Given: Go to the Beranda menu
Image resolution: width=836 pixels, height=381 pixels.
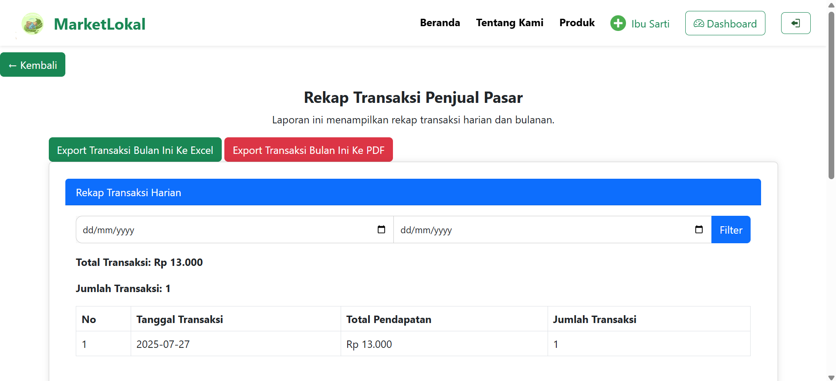Looking at the screenshot, I should point(440,23).
